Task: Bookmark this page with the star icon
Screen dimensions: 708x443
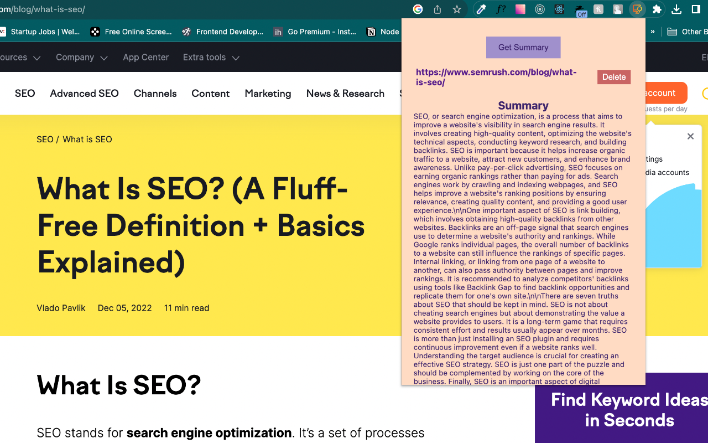Action: click(x=457, y=9)
